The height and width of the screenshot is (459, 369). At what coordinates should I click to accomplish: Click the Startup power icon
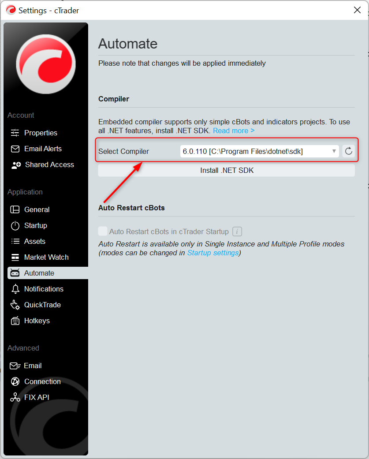tap(15, 225)
